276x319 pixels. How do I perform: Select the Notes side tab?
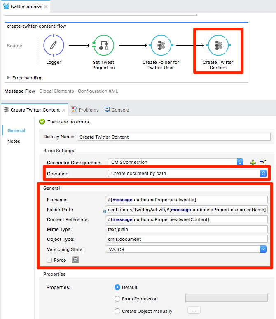click(14, 141)
